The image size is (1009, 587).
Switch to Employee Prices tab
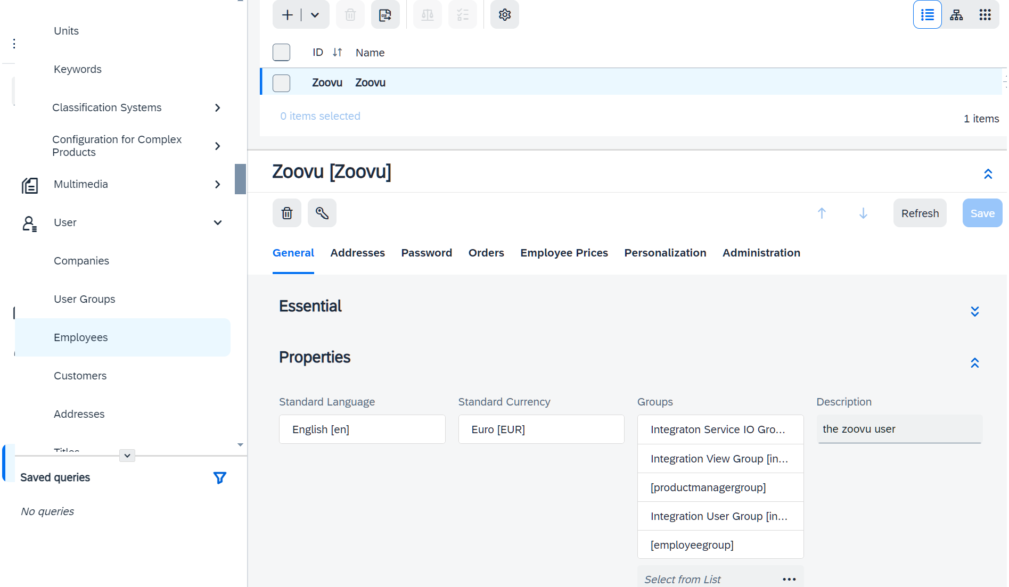click(x=564, y=253)
